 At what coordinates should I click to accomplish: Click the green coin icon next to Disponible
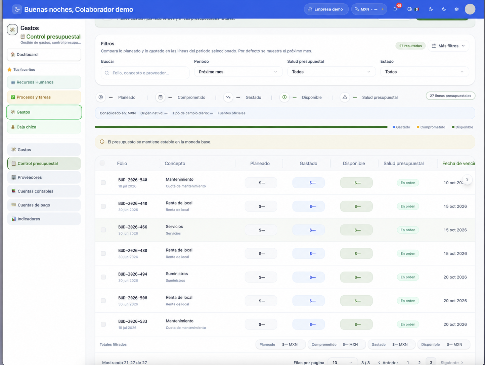coord(284,97)
